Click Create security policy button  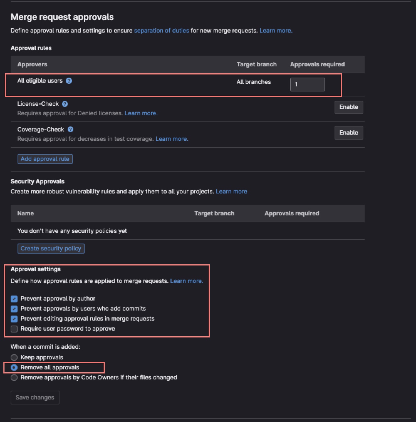pyautogui.click(x=51, y=249)
